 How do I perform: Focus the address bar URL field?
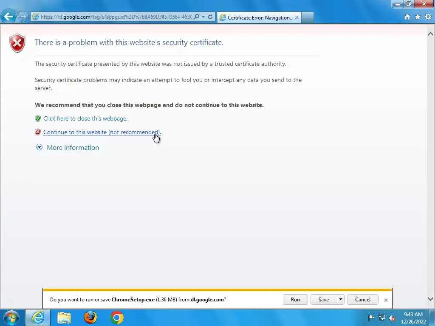click(116, 17)
